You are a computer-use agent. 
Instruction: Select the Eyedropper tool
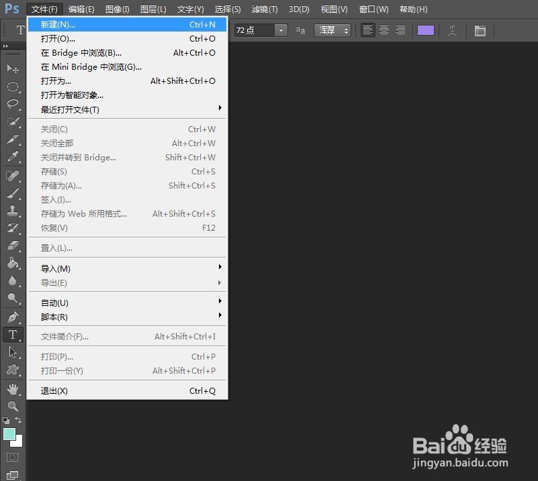click(13, 156)
